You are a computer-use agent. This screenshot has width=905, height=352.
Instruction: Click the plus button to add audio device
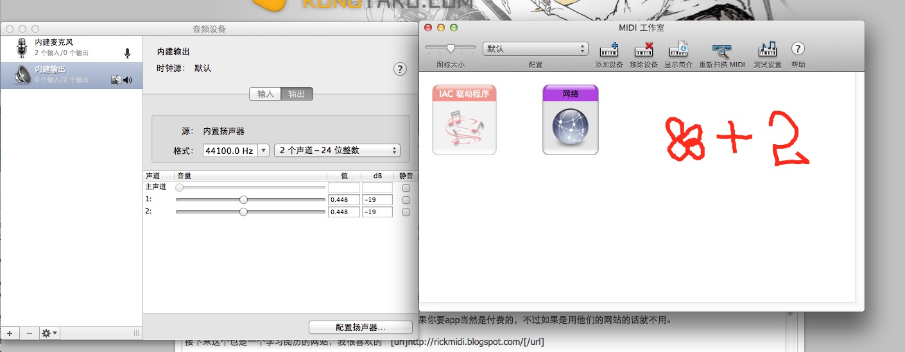[10, 333]
